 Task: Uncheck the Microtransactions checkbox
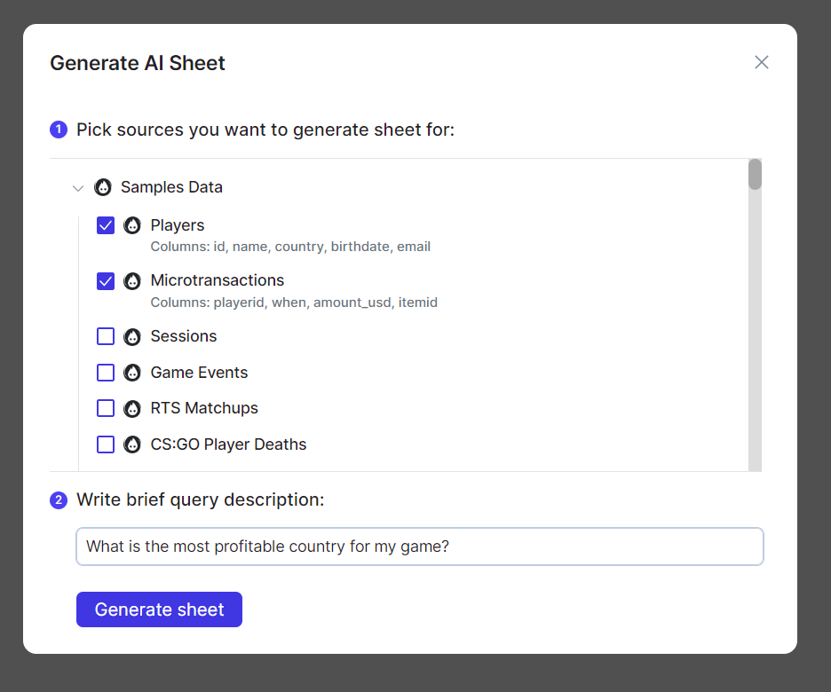pos(106,281)
